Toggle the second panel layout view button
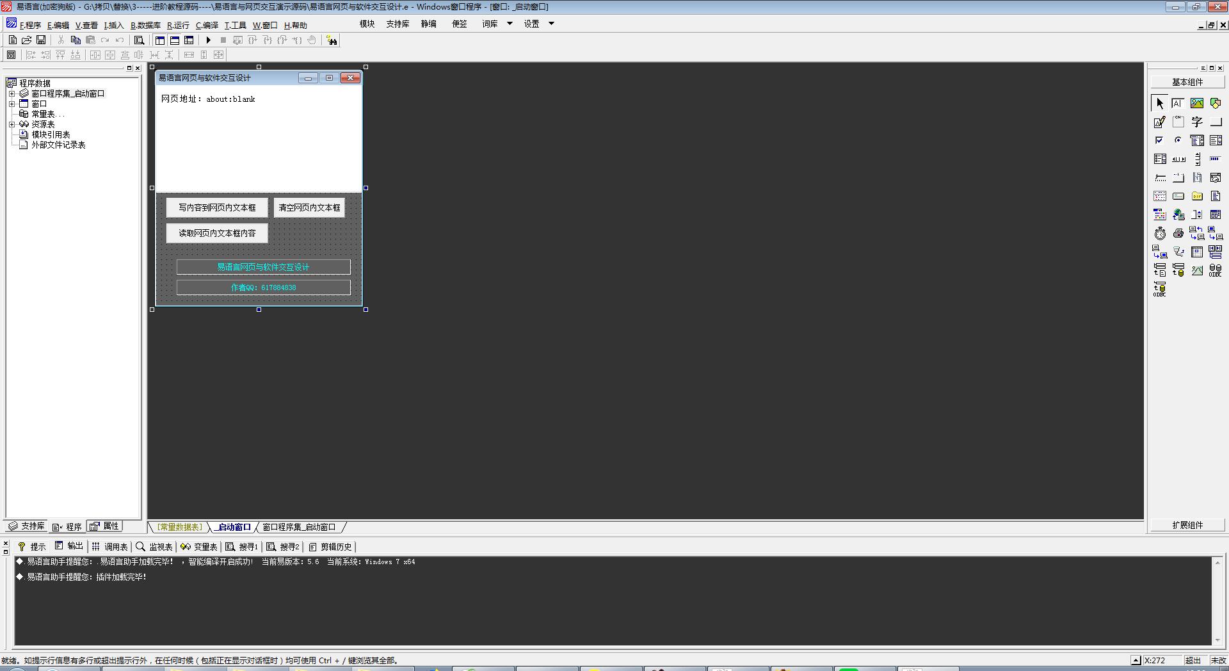The width and height of the screenshot is (1229, 671). tap(174, 40)
